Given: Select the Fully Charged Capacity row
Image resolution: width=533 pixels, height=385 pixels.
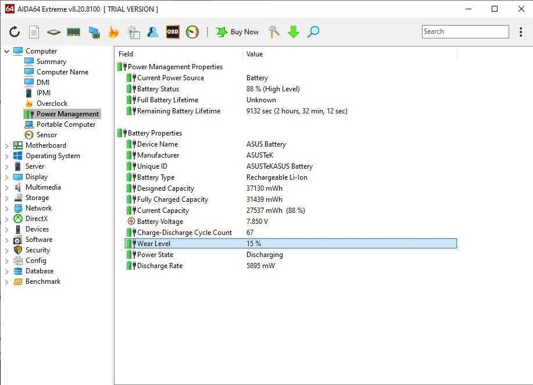Looking at the screenshot, I should 291,199.
